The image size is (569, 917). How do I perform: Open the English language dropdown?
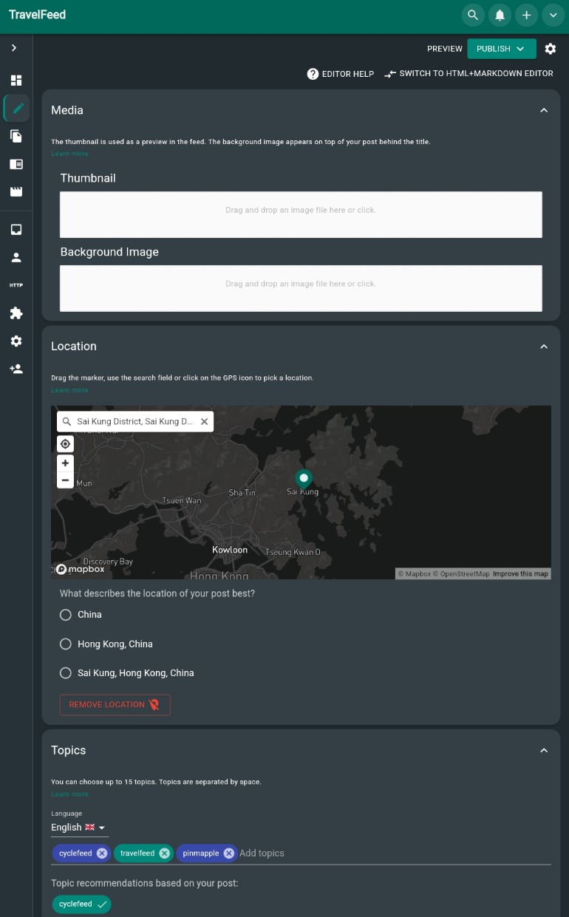[x=79, y=828]
